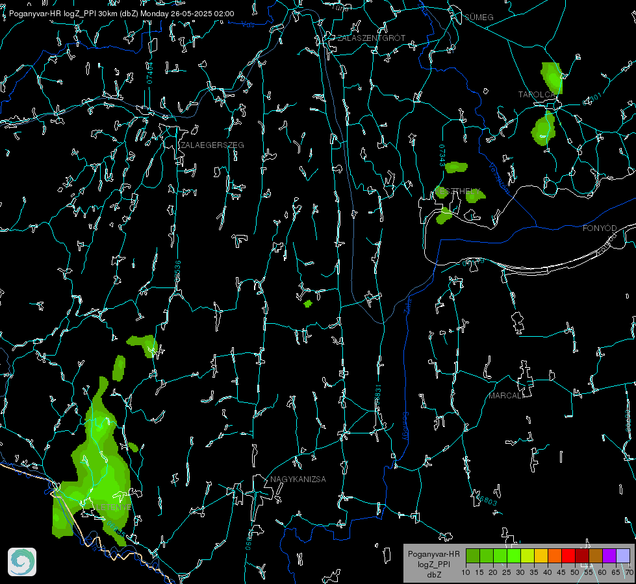Select the 50-55 dBZ dark red swatch
The width and height of the screenshot is (636, 584).
[582, 555]
